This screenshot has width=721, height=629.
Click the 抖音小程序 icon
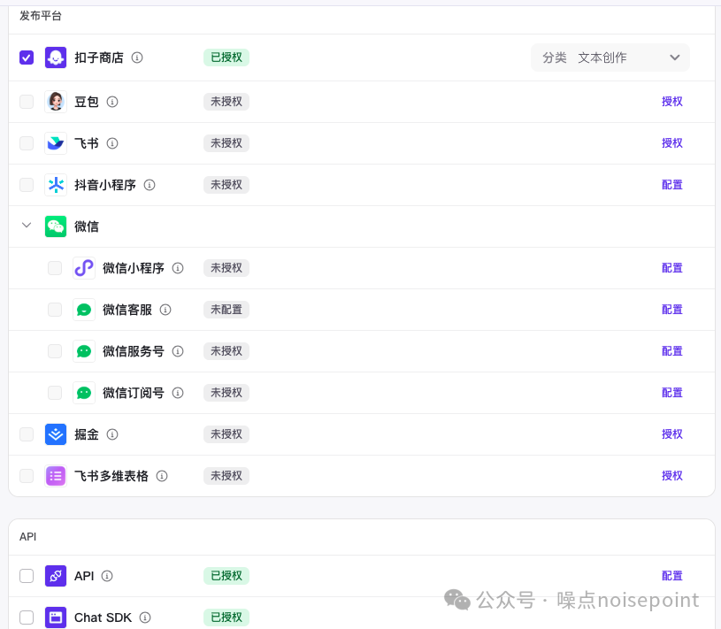click(56, 185)
